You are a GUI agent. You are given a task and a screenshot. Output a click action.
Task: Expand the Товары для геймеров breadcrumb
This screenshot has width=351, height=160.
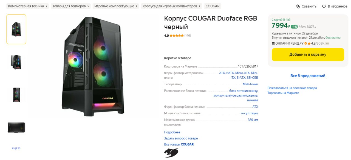(x=71, y=6)
